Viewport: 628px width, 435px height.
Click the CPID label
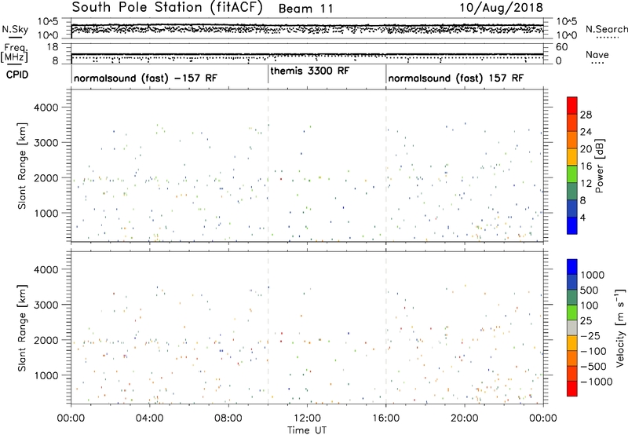(x=17, y=75)
